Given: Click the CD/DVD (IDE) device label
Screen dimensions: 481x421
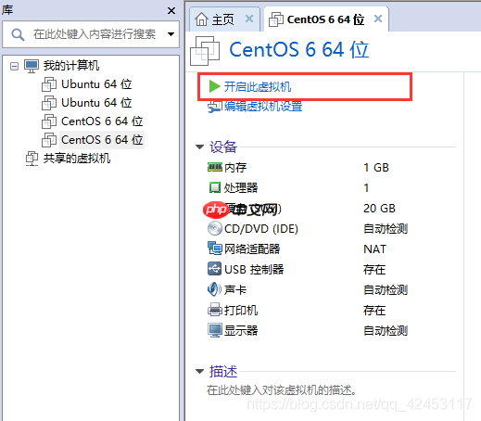Looking at the screenshot, I should coord(261,229).
